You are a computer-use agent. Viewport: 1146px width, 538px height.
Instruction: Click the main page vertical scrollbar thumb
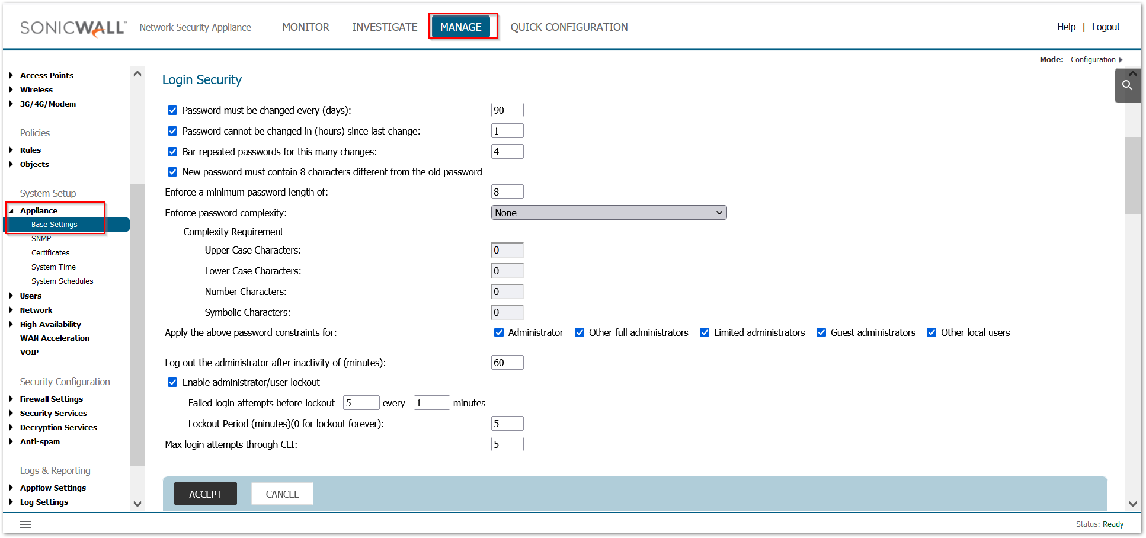pyautogui.click(x=1133, y=175)
